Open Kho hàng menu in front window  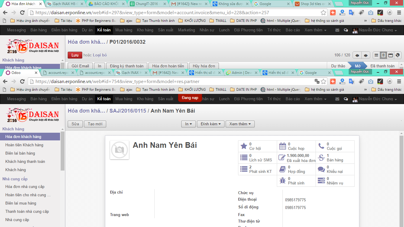pyautogui.click(x=145, y=99)
